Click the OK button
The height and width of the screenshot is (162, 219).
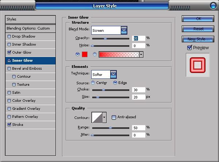[x=198, y=19]
